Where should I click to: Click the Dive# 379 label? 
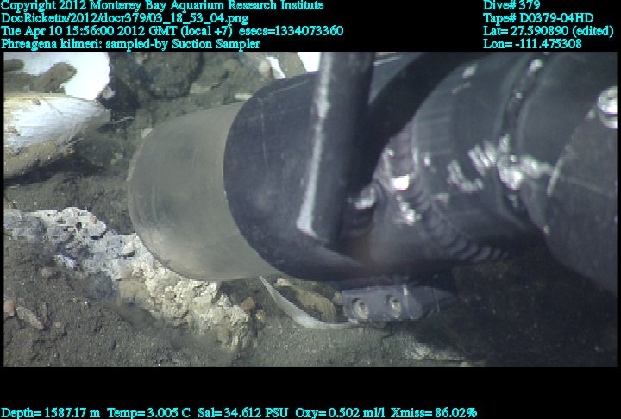(x=512, y=6)
